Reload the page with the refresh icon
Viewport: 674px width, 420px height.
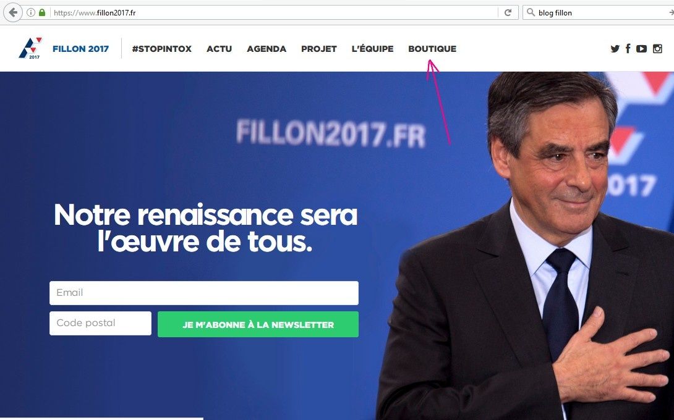(508, 12)
